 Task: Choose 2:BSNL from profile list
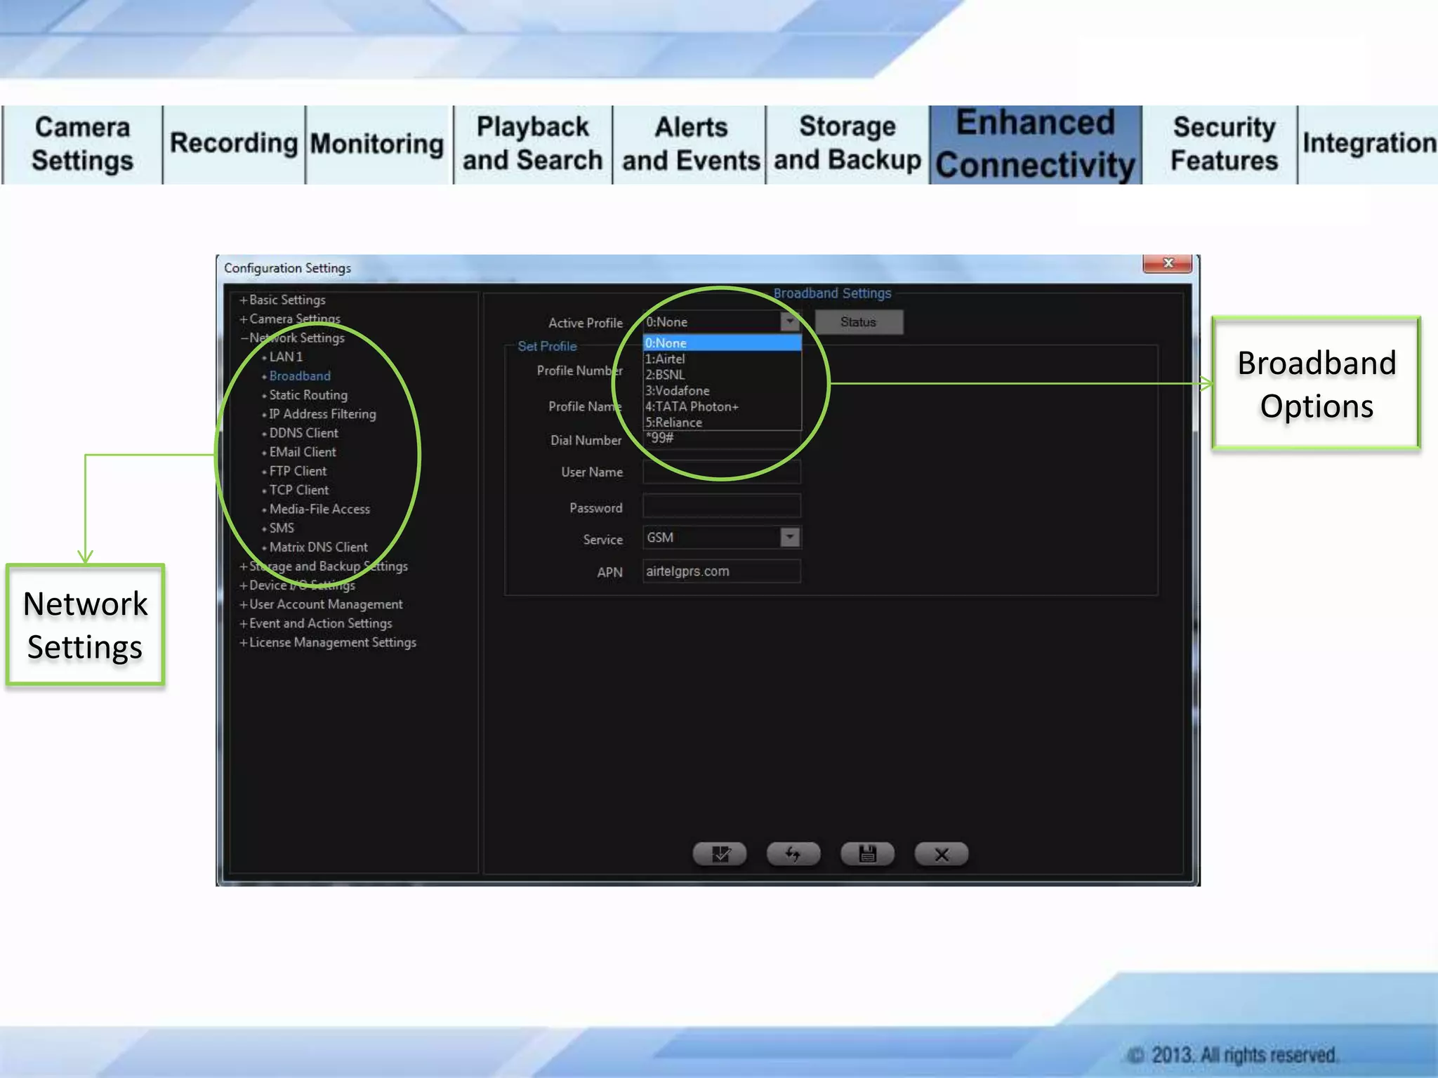(723, 375)
